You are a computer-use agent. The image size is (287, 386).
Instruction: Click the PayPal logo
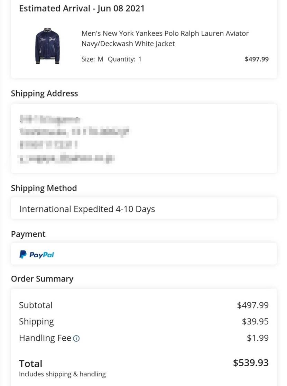coord(37,255)
